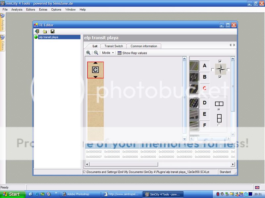The height and width of the screenshot is (198, 265).
Task: Click the save floppy disk icon
Action: [x=52, y=32]
